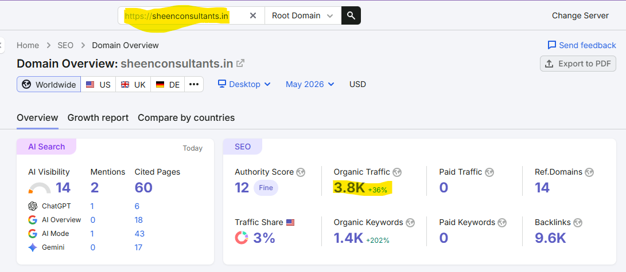Click Authority Score value 12
This screenshot has width=626, height=272.
242,188
